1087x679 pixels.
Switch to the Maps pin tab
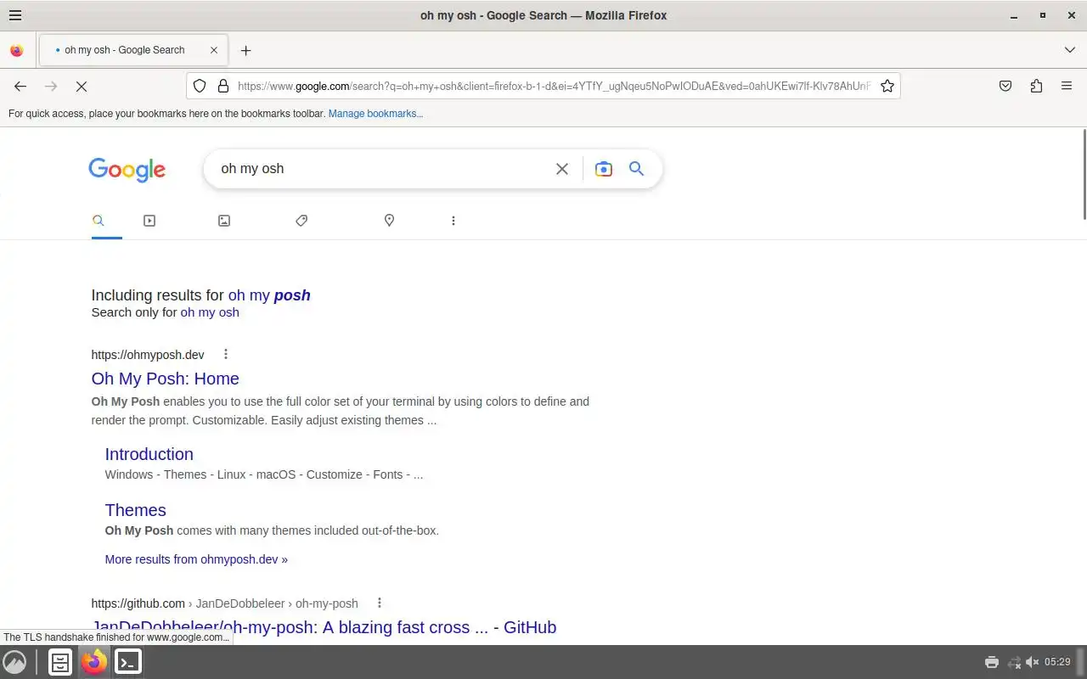click(389, 221)
